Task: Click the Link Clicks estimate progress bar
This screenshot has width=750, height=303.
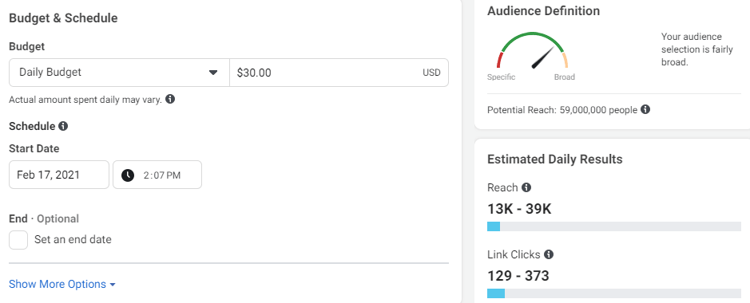Action: (x=613, y=293)
